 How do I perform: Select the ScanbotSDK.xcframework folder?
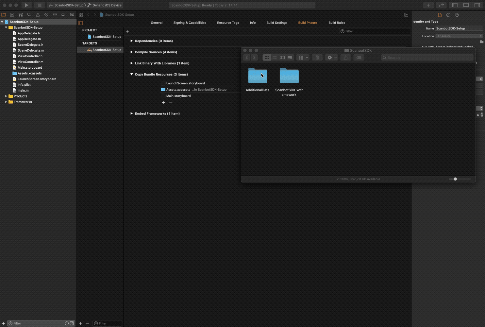pos(289,76)
